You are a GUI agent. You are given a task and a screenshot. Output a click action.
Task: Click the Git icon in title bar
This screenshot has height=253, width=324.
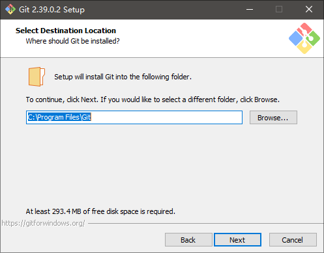(10, 9)
